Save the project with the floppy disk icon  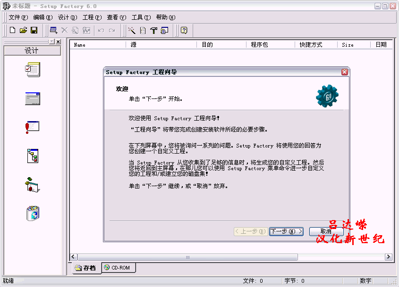point(34,30)
